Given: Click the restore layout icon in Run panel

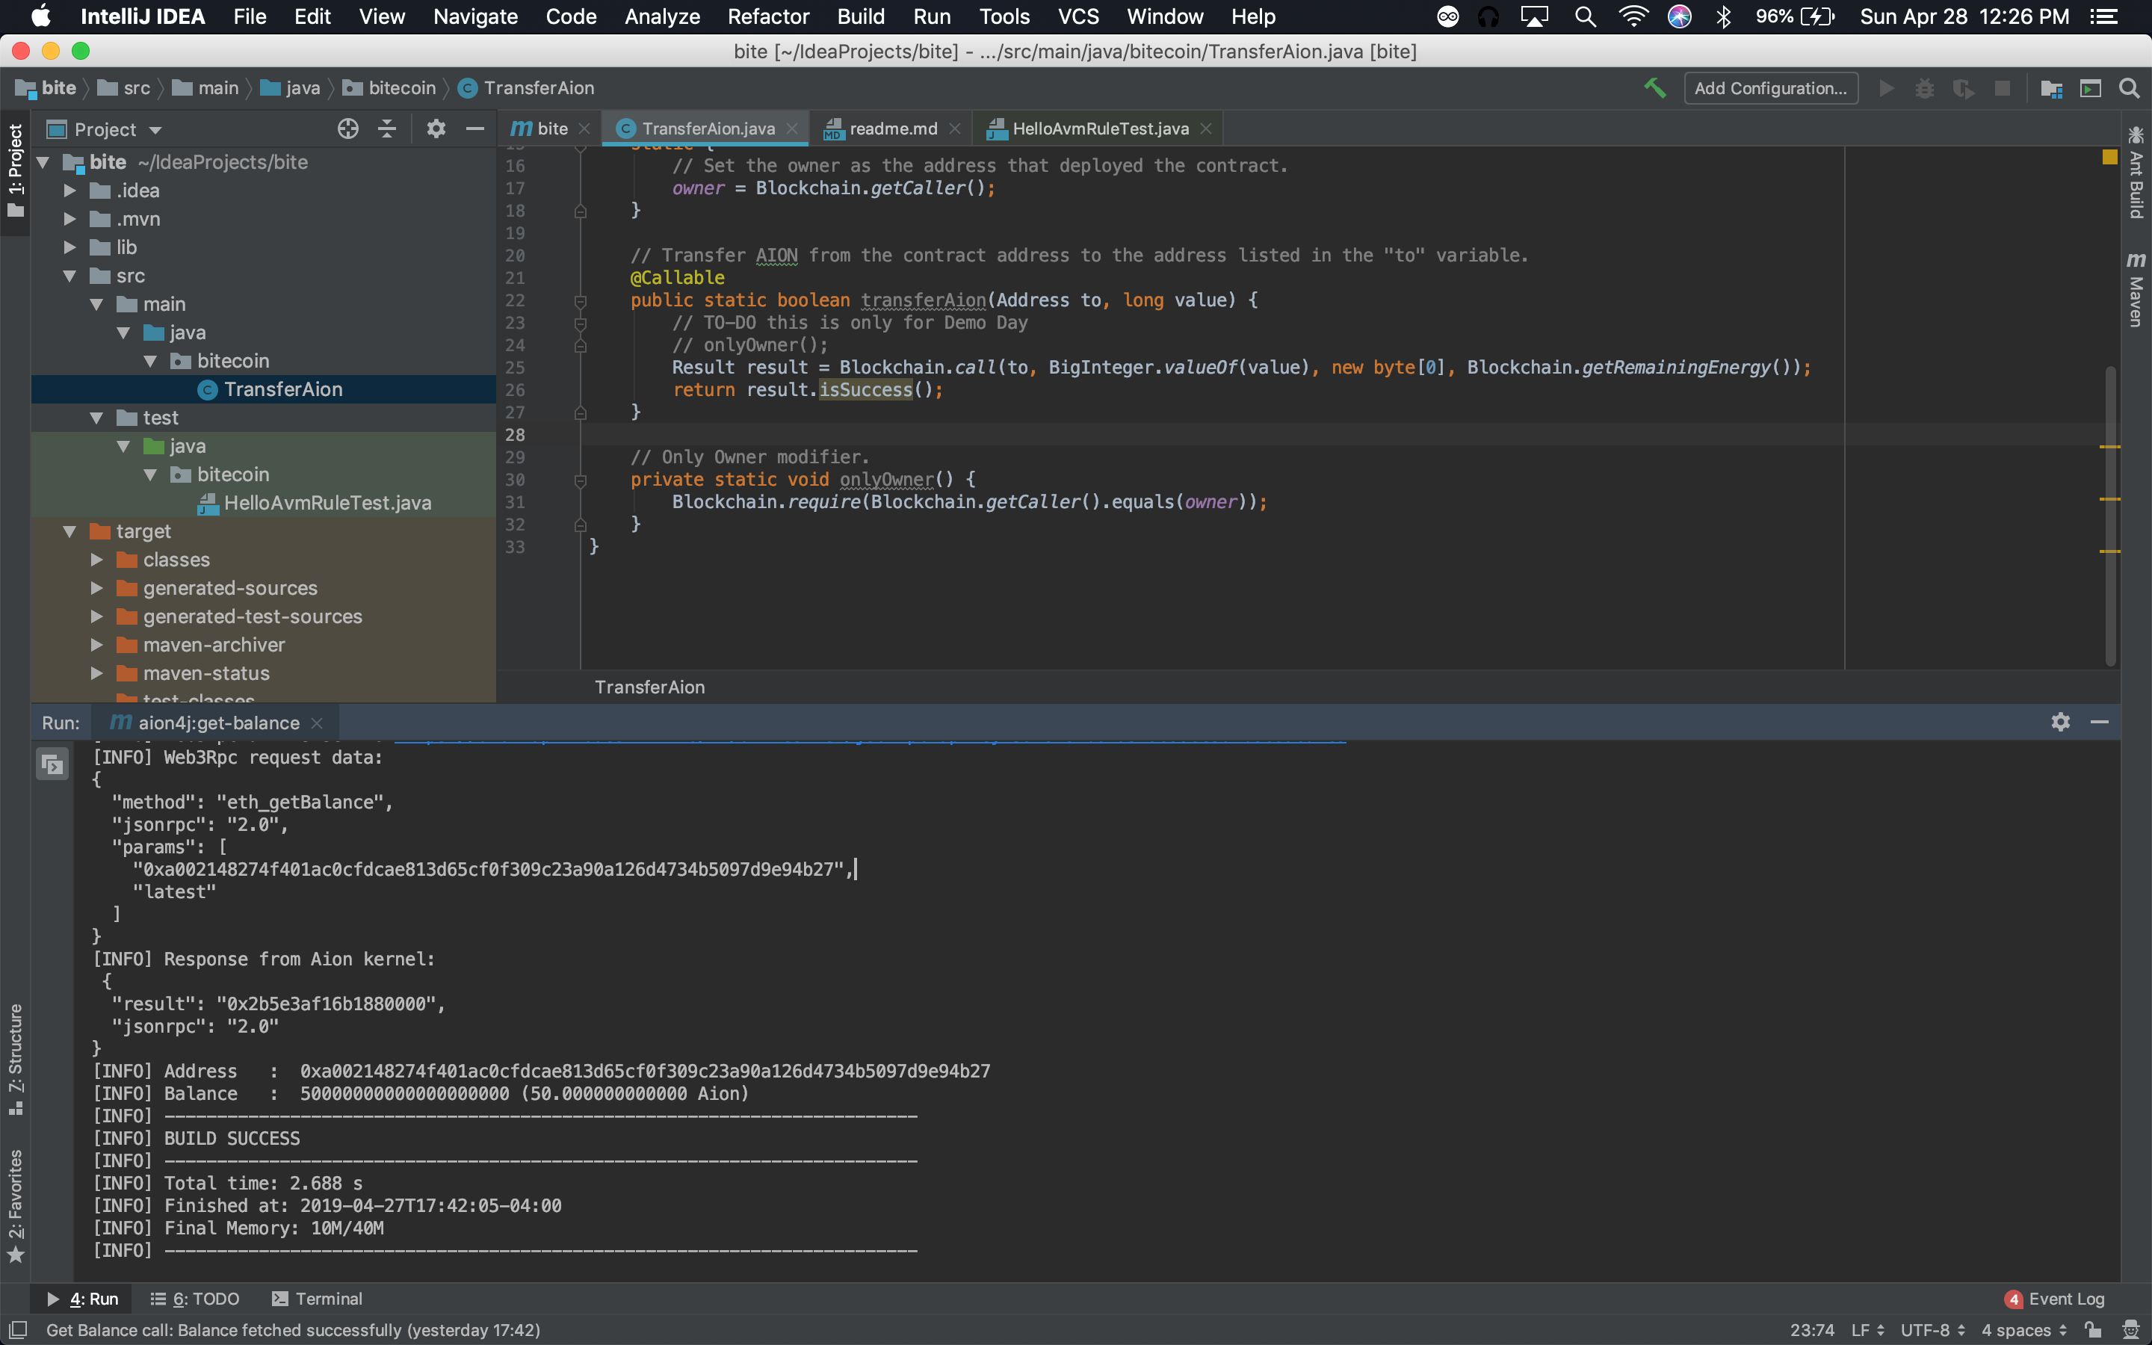Looking at the screenshot, I should (x=52, y=764).
